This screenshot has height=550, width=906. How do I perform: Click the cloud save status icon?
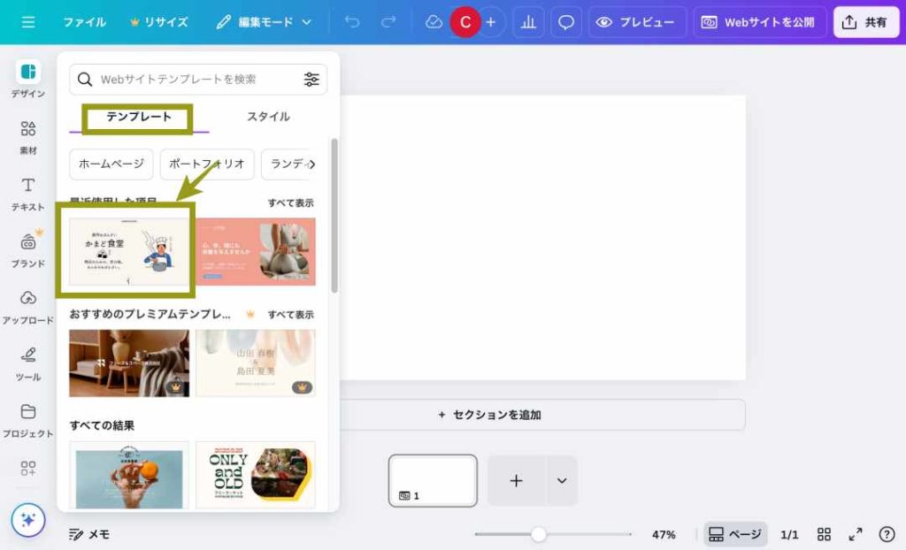point(434,22)
